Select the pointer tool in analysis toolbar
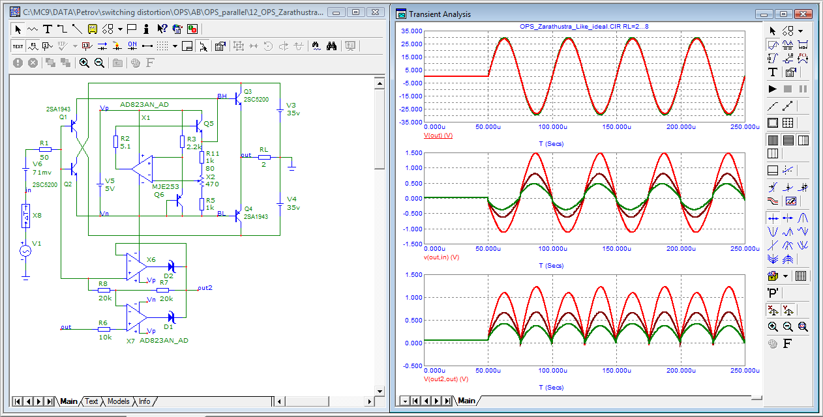The width and height of the screenshot is (823, 417). pyautogui.click(x=773, y=31)
